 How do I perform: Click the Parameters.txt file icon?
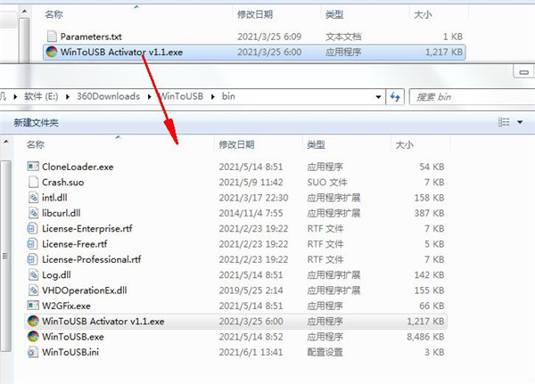52,37
